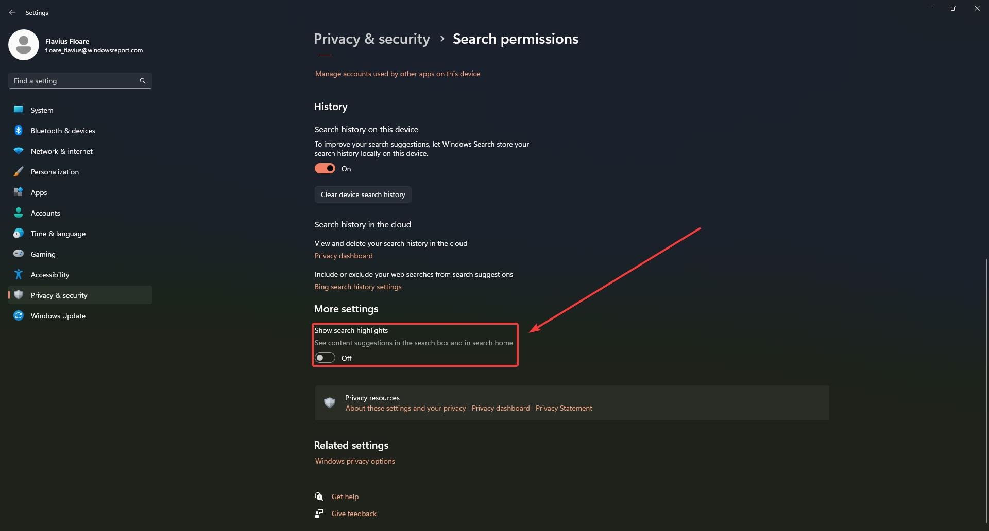This screenshot has width=989, height=531.
Task: Click the Windows Update sync icon
Action: (19, 316)
